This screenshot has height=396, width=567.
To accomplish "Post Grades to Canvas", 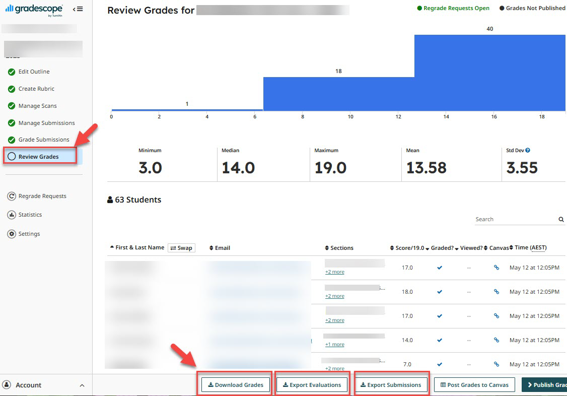I will click(x=474, y=385).
